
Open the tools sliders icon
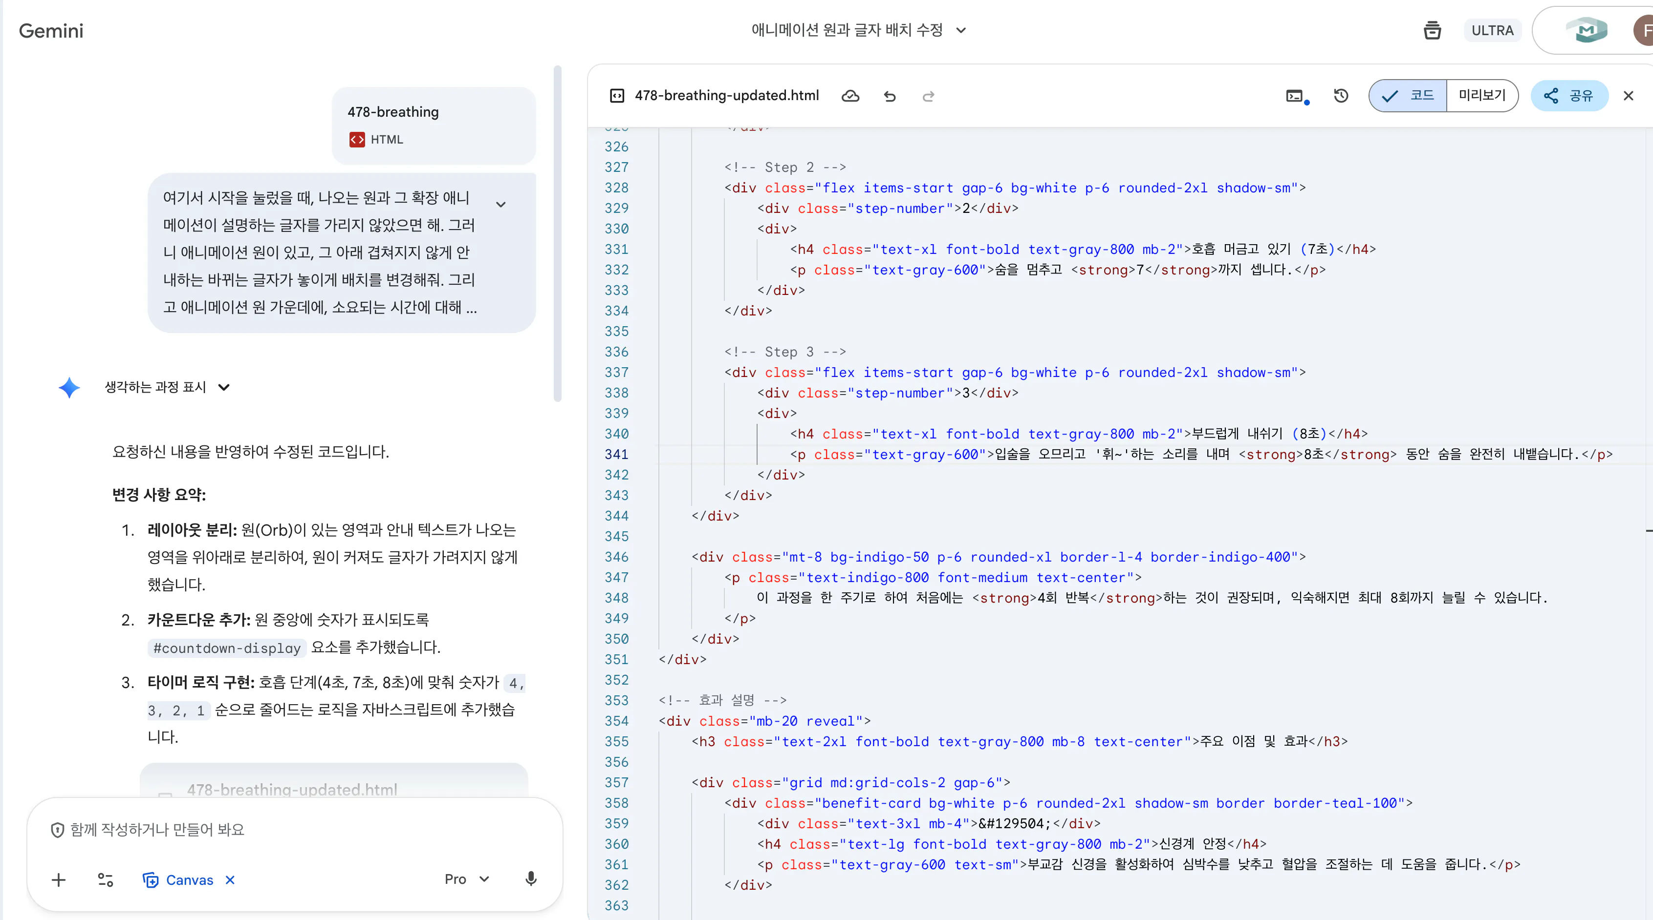point(105,879)
